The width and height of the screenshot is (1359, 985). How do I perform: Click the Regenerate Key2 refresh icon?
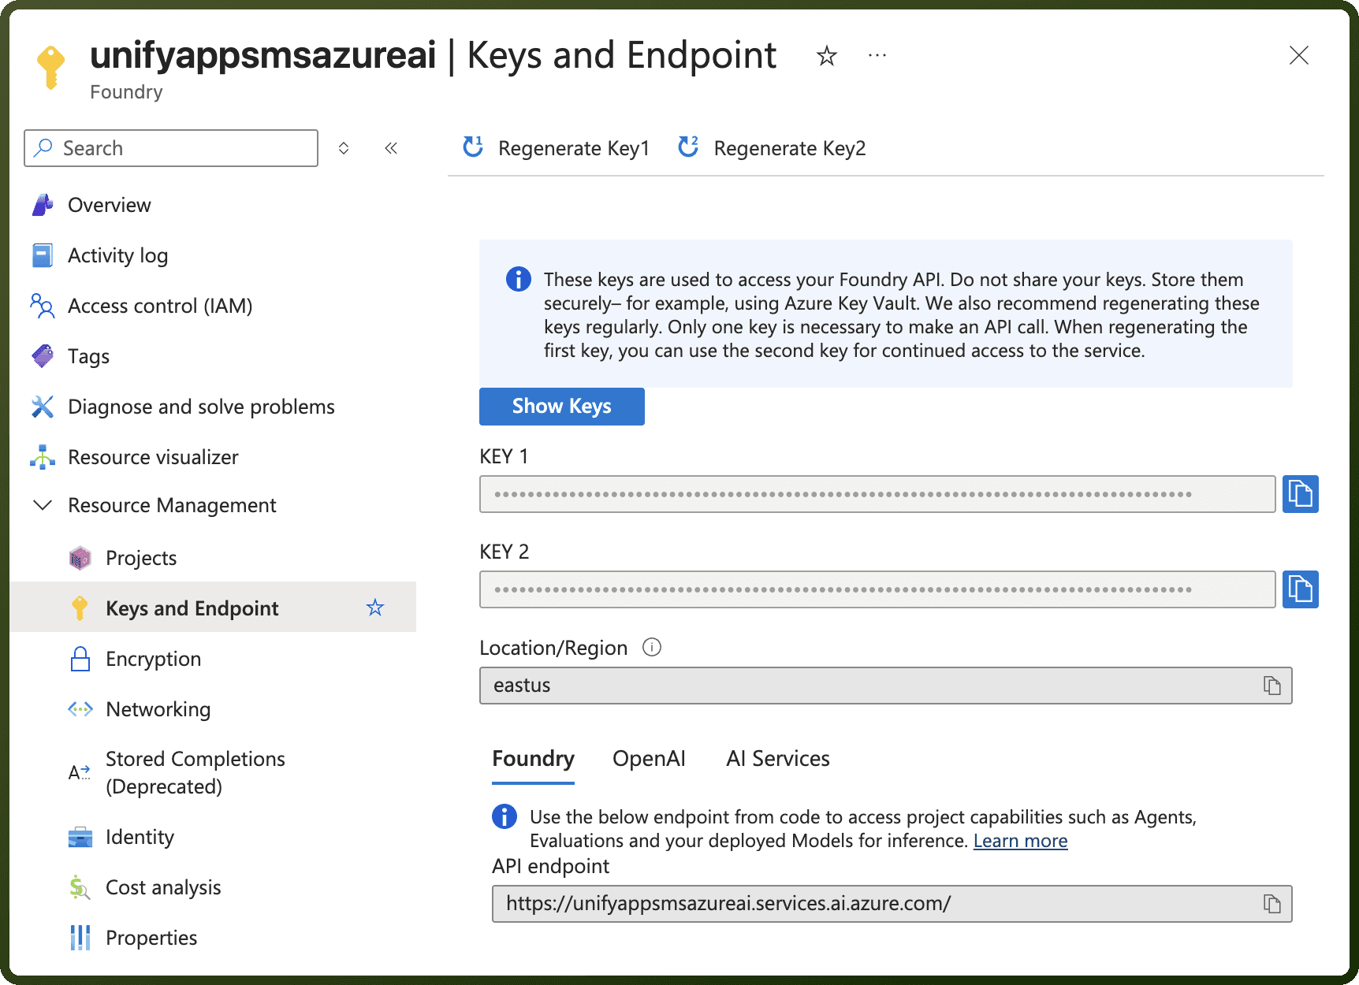pyautogui.click(x=688, y=147)
